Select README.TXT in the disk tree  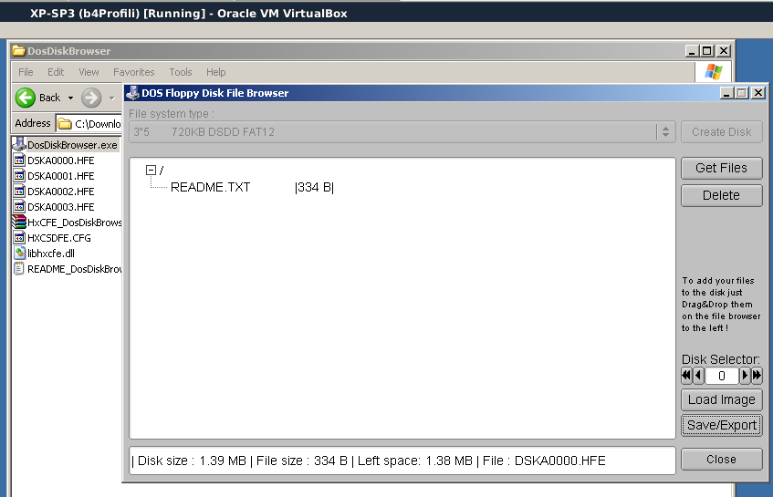click(x=211, y=187)
